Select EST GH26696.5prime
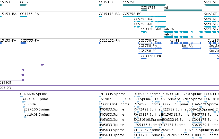This screenshot has width=219, height=139. pos(33,94)
